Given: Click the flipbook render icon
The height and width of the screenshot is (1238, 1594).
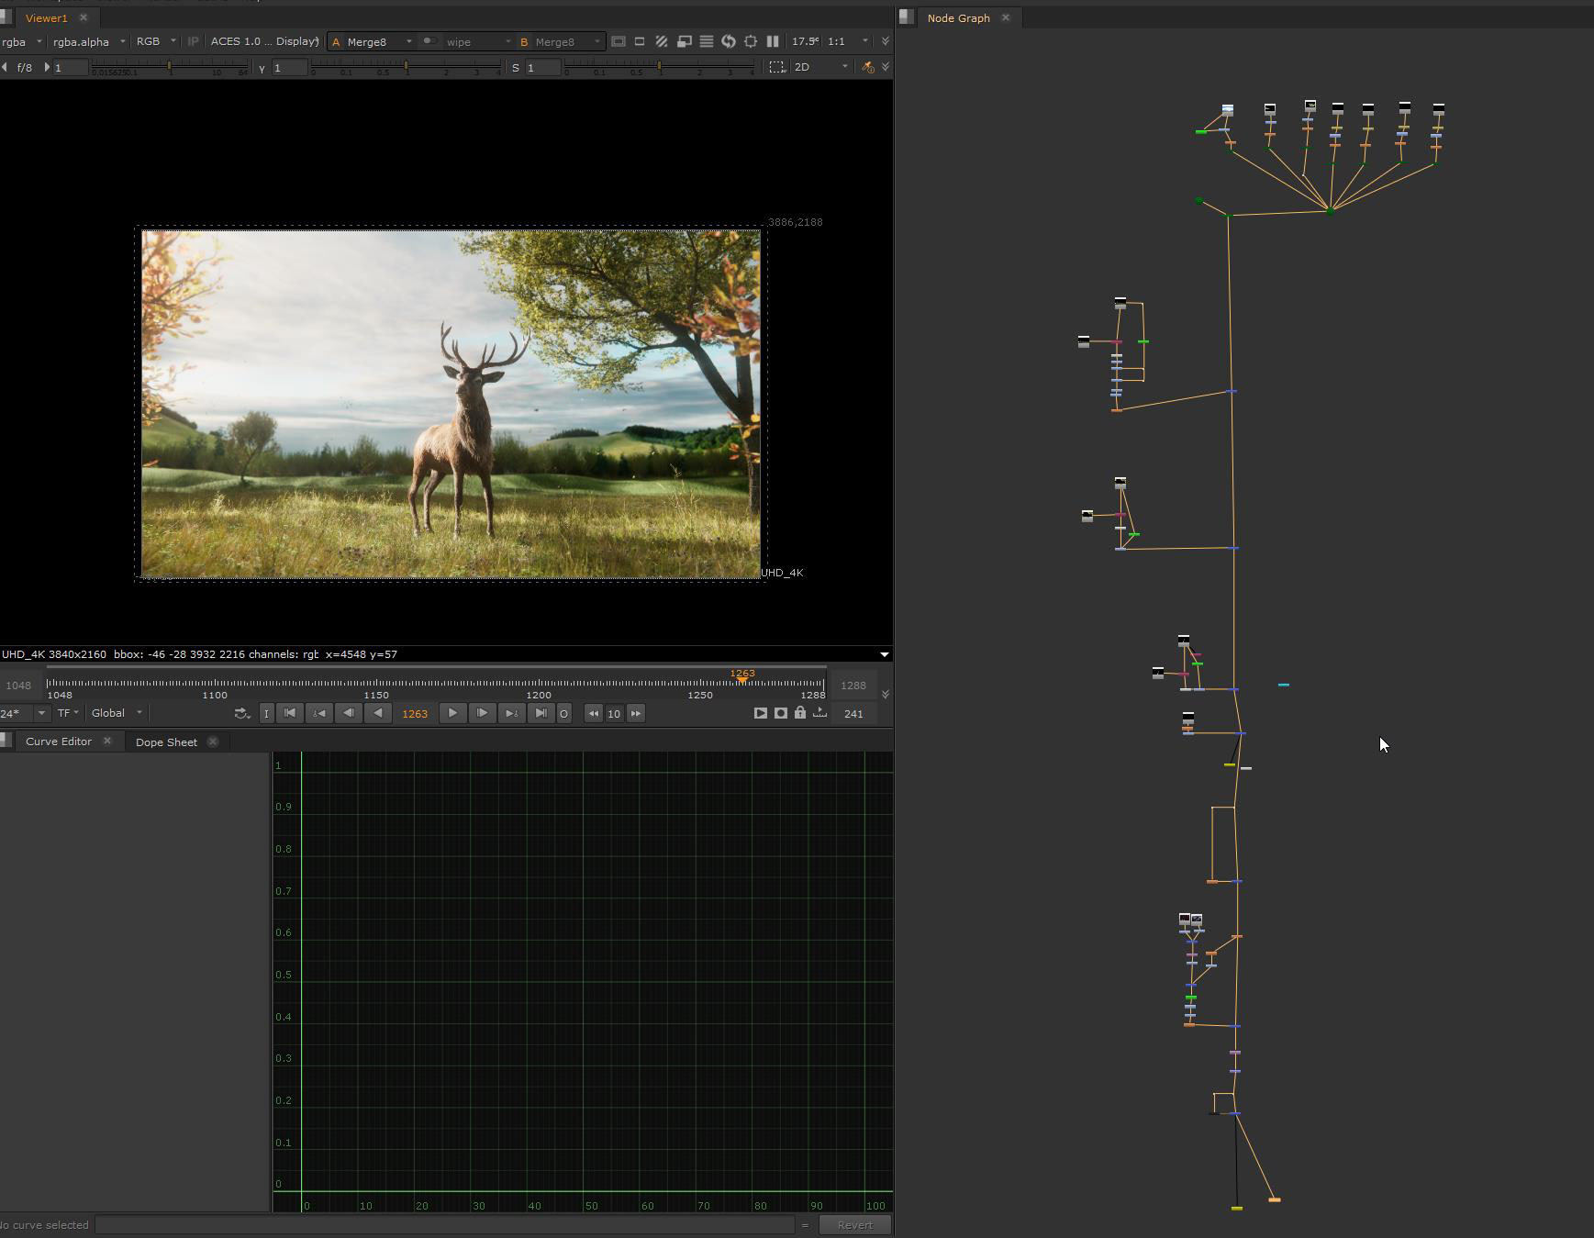Looking at the screenshot, I should (x=761, y=713).
